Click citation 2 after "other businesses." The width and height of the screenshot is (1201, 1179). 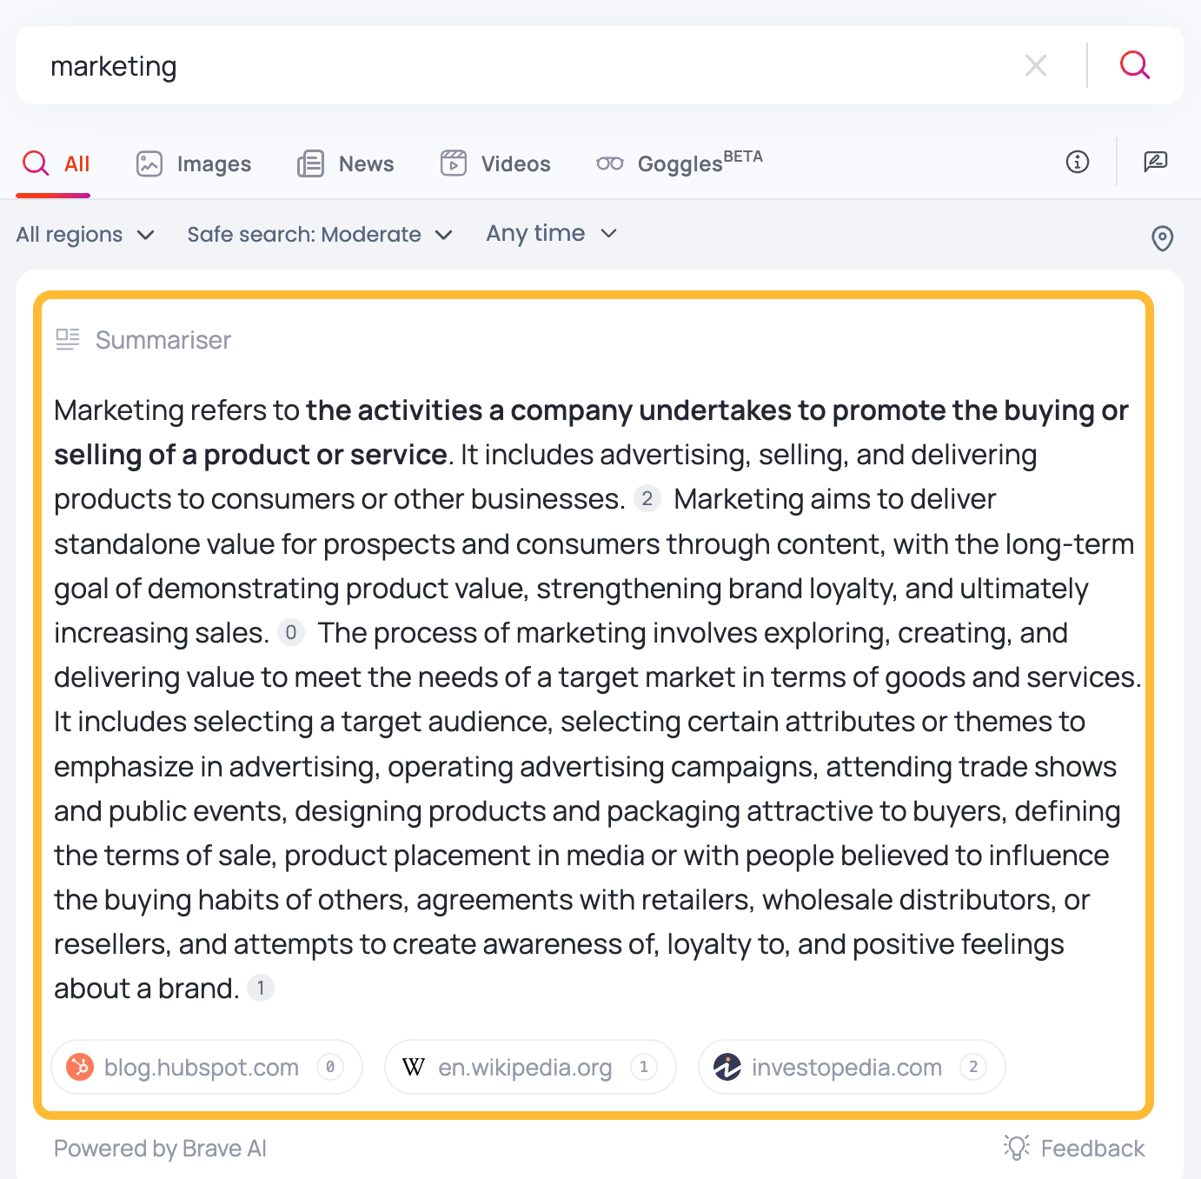click(x=647, y=499)
